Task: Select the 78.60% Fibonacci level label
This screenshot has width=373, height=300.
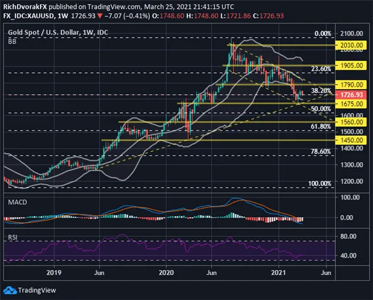Action: 321,152
